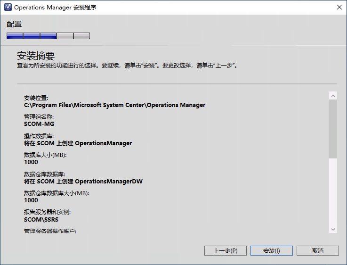Cancel setup with 取消 button

point(317,250)
